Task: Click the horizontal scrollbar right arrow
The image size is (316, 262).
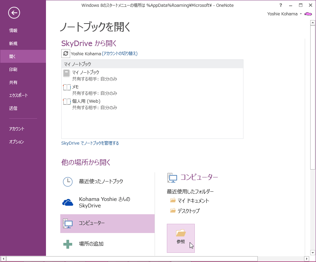Action: (x=306, y=259)
